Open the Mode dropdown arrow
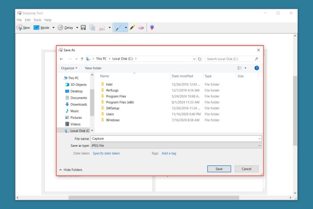 click(53, 27)
